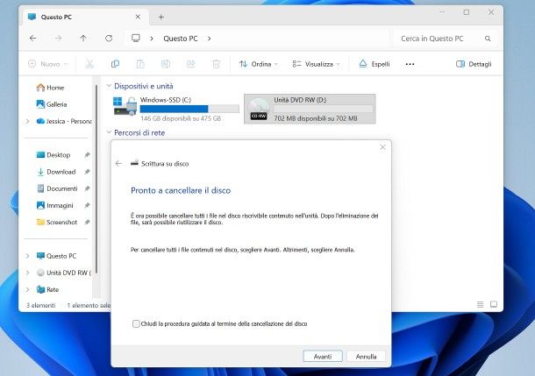The image size is (535, 376).
Task: Click the Annulla button
Action: point(367,357)
